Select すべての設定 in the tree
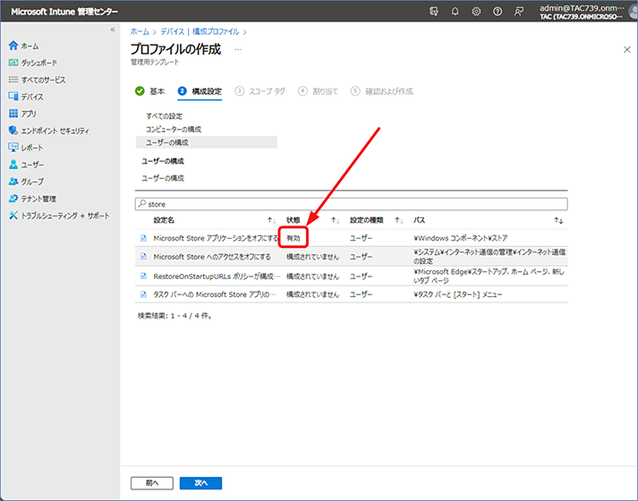 click(x=165, y=116)
